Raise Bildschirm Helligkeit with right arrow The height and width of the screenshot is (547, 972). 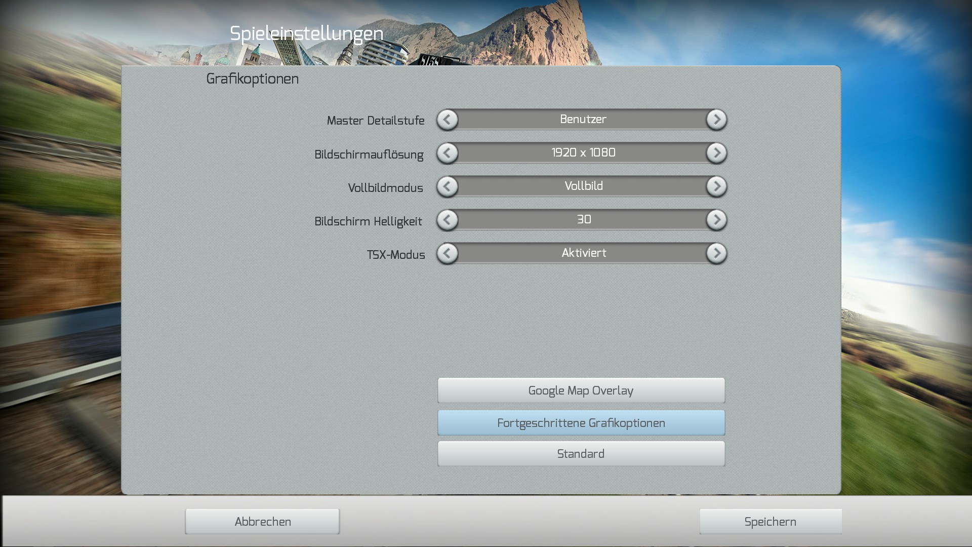(716, 220)
